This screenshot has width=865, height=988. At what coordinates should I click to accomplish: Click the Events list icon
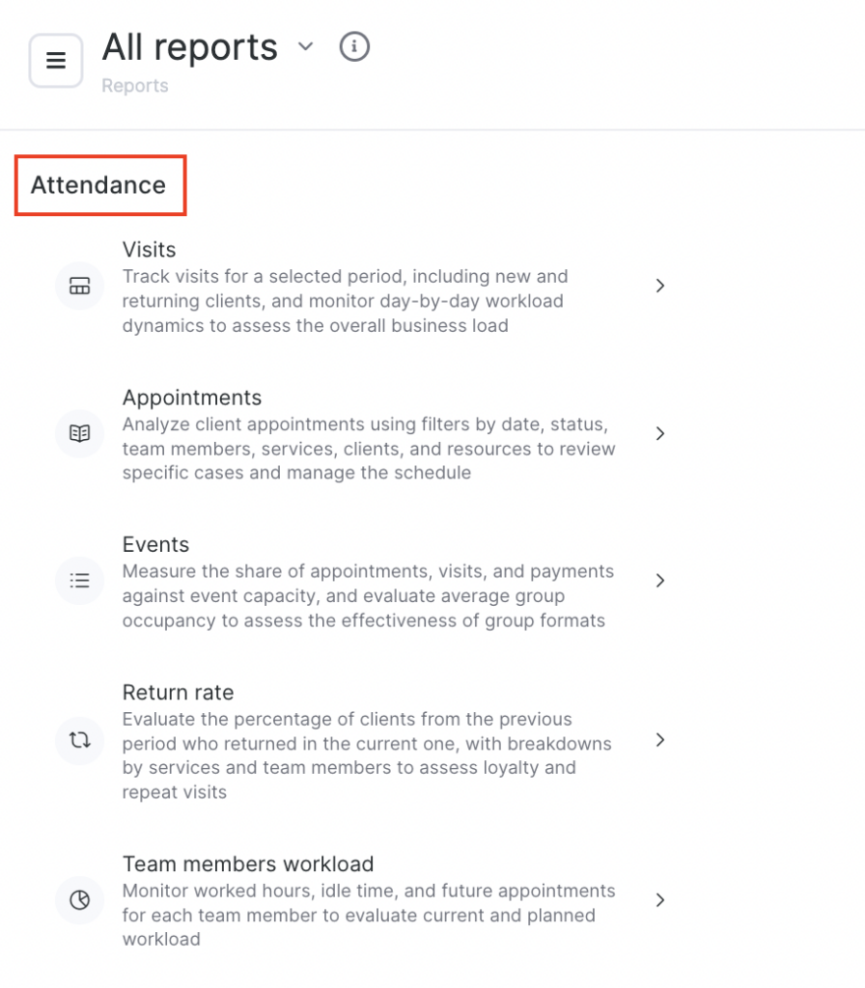coord(79,580)
